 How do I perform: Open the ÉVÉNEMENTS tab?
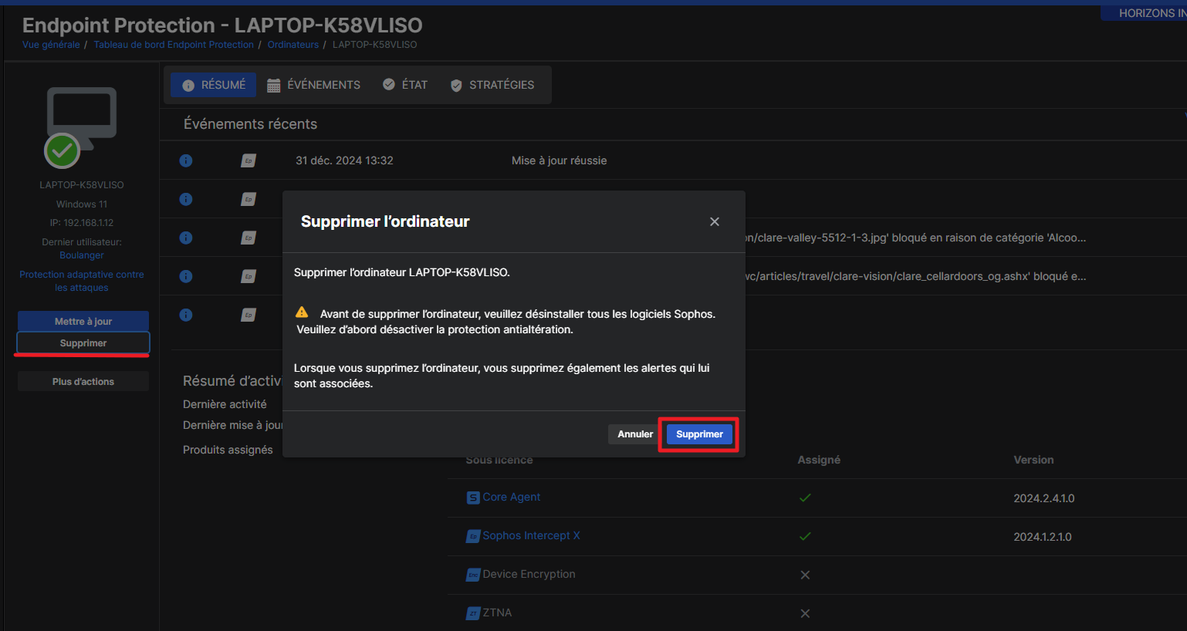[314, 85]
